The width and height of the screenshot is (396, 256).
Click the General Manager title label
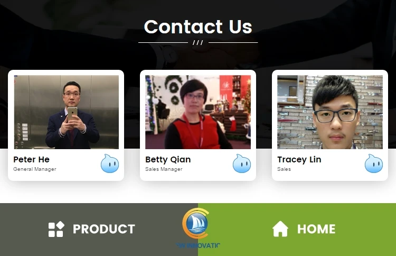click(35, 169)
